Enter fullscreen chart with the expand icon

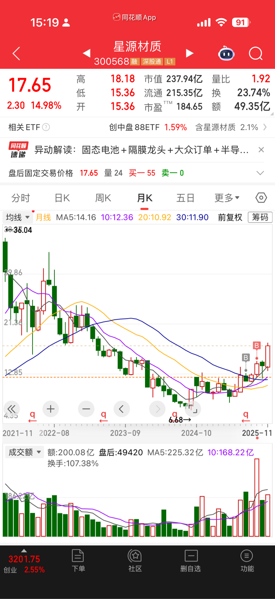tap(193, 409)
